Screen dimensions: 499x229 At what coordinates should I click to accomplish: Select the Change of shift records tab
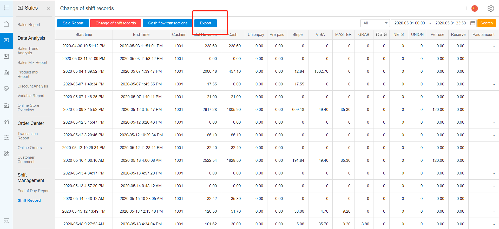116,23
